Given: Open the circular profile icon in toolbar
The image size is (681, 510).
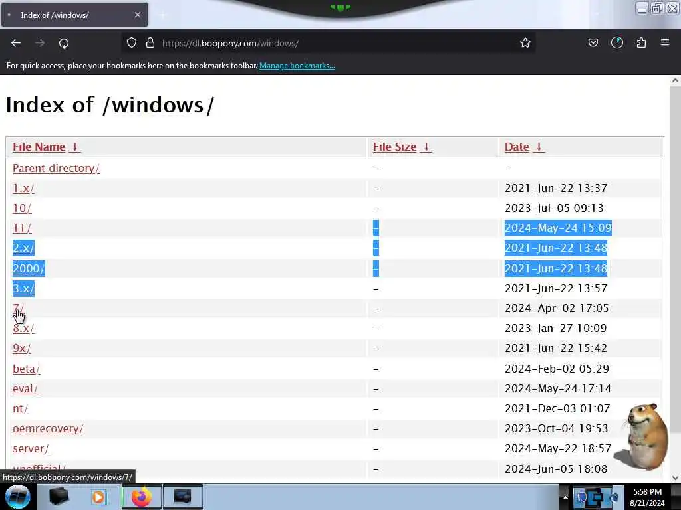Looking at the screenshot, I should coord(617,43).
